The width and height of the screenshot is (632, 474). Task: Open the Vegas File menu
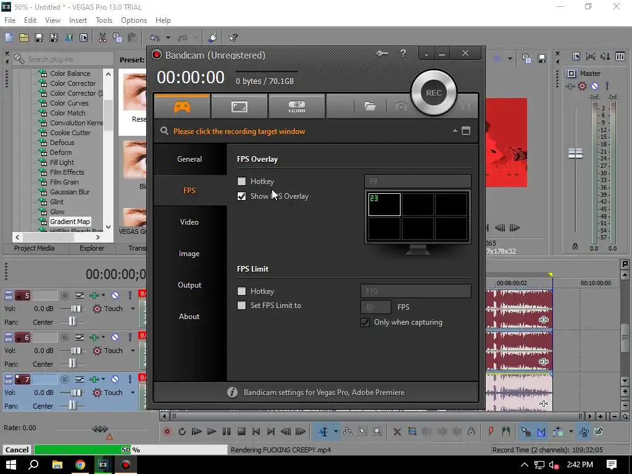pyautogui.click(x=10, y=20)
